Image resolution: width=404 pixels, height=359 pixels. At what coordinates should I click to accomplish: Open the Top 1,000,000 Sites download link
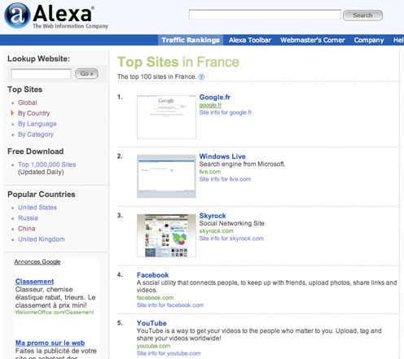(x=47, y=164)
